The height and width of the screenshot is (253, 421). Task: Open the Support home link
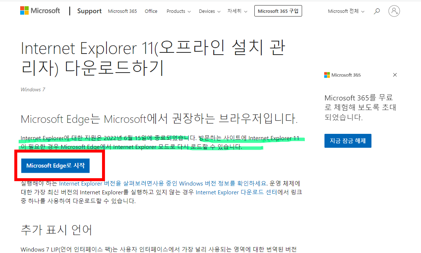pos(90,11)
